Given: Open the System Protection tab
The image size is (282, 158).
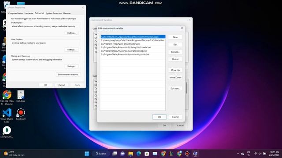Looking at the screenshot, I should pos(54,13).
